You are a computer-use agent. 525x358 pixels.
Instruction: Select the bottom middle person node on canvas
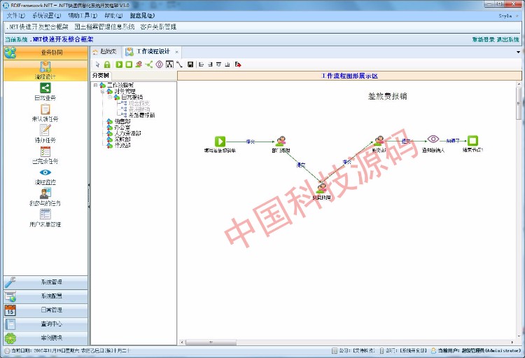[x=322, y=188]
